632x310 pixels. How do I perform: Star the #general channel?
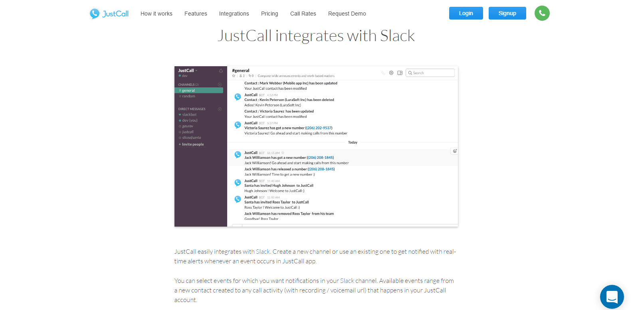click(234, 76)
